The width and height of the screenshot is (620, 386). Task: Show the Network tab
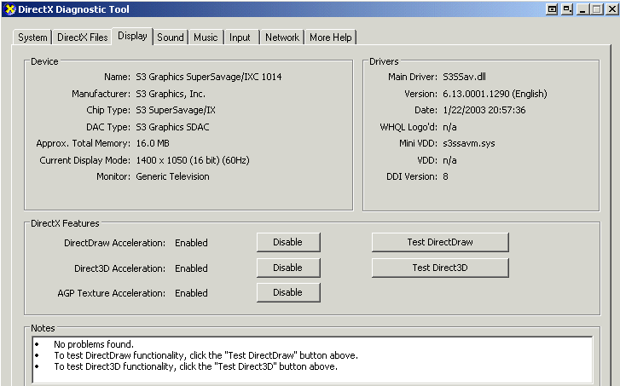[x=281, y=37]
